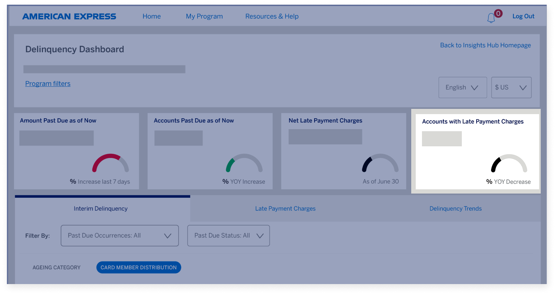The image size is (556, 295).
Task: Click the American Express logo
Action: point(70,16)
